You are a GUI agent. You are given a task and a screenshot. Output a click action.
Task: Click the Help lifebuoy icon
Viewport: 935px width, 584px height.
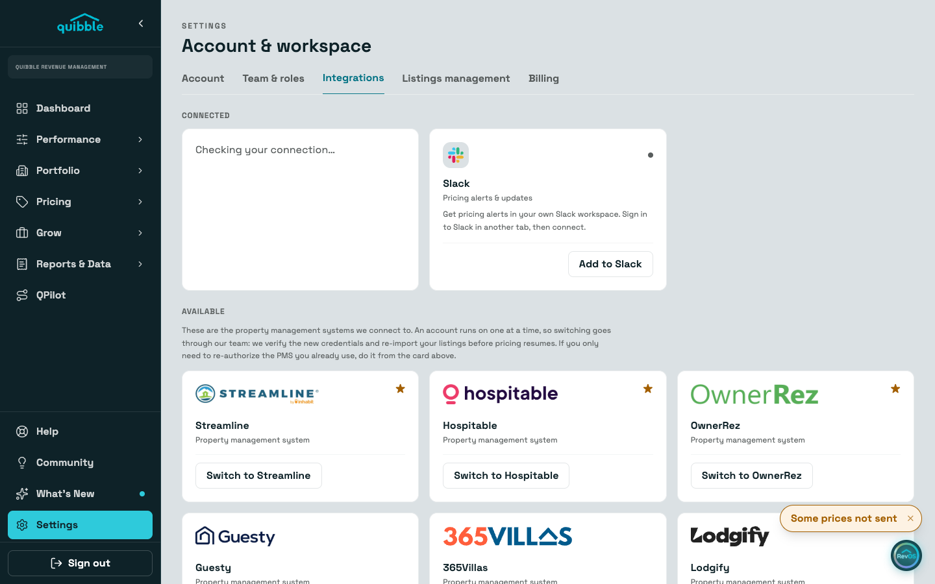click(x=22, y=432)
